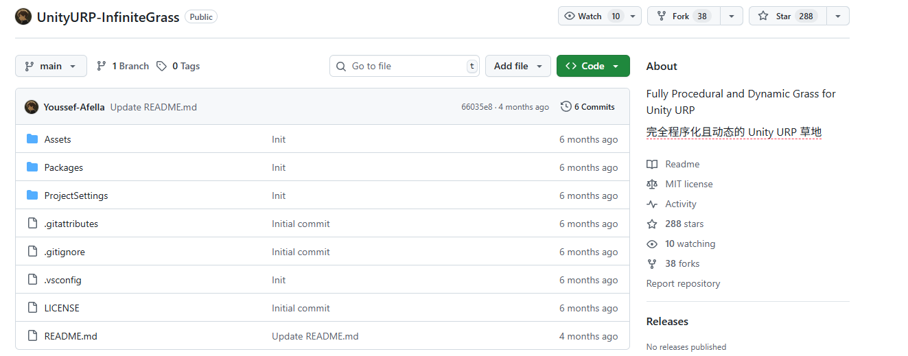This screenshot has height=356, width=908.
Task: Click Update README.md message in README.md row
Action: 315,336
